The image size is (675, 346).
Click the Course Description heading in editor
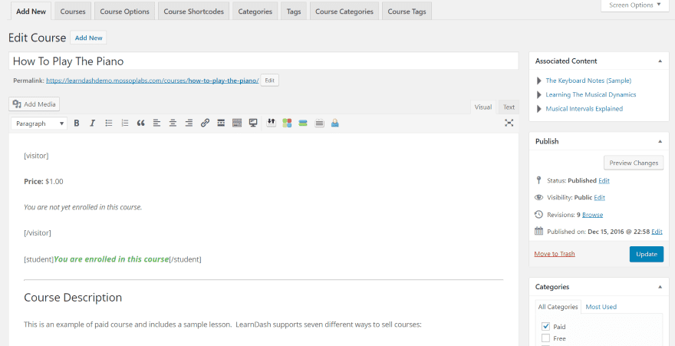click(x=73, y=298)
